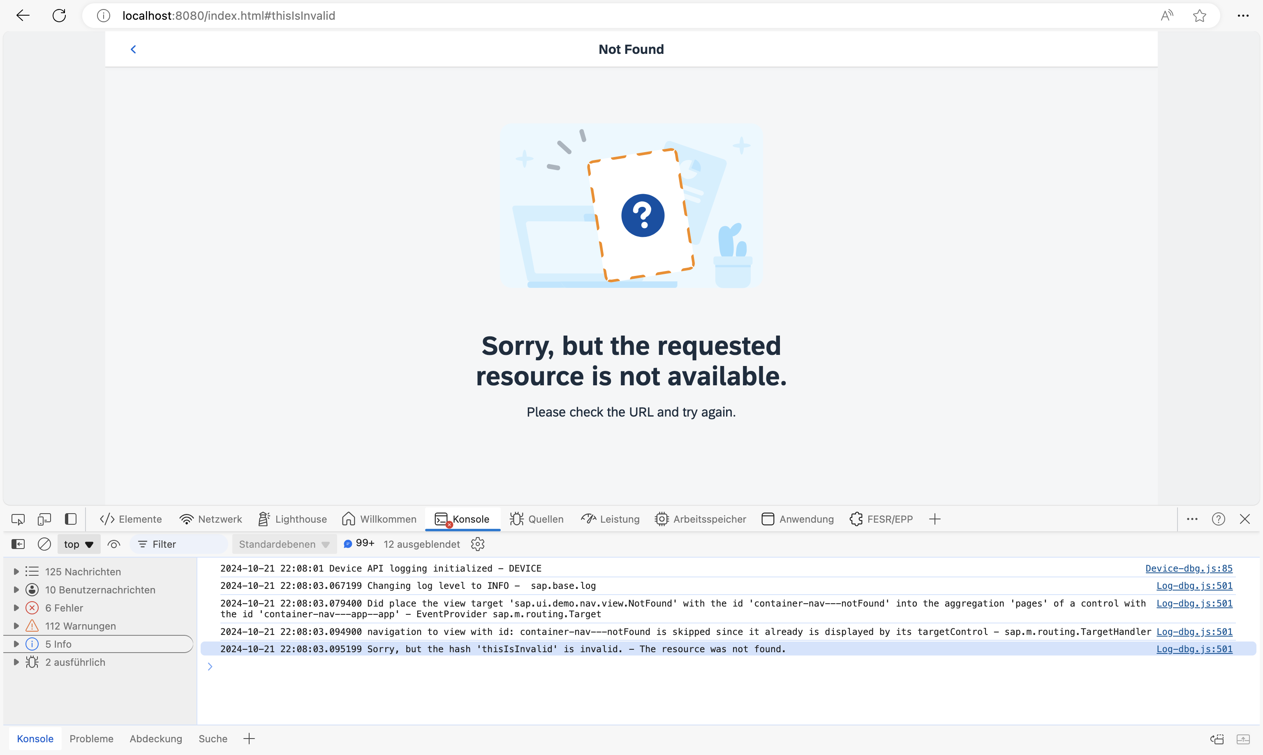Image resolution: width=1263 pixels, height=755 pixels.
Task: Open Log-dbg.js:501 link for log level message
Action: pos(1194,586)
